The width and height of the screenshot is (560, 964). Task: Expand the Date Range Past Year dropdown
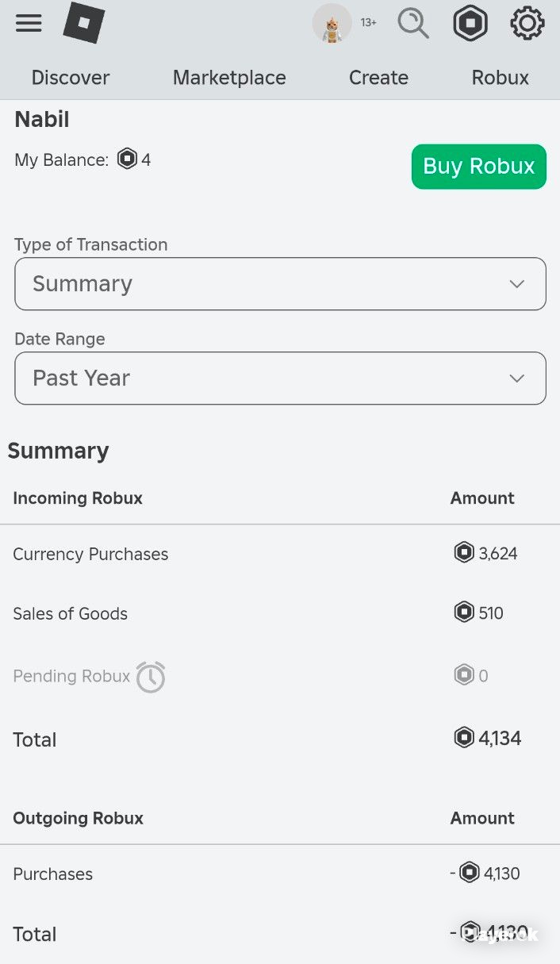click(280, 378)
